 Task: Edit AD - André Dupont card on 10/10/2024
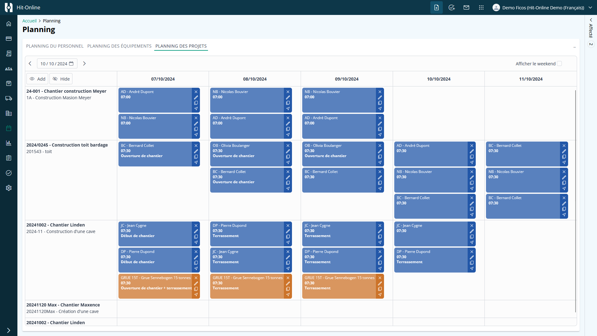pos(472,151)
